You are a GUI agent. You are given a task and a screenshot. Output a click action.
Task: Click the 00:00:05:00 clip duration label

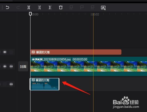pyautogui.click(x=80, y=59)
